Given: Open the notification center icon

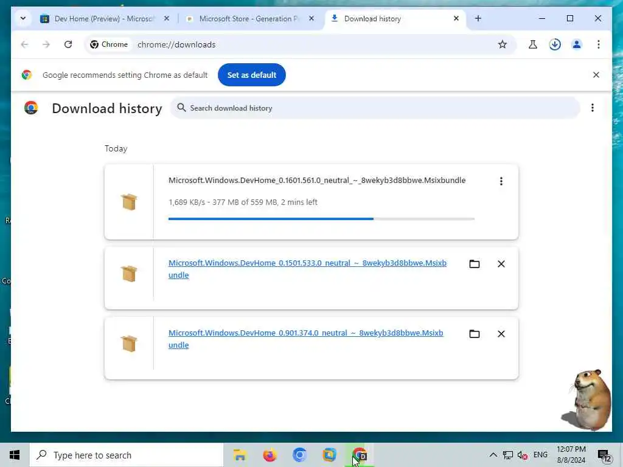Looking at the screenshot, I should 604,455.
